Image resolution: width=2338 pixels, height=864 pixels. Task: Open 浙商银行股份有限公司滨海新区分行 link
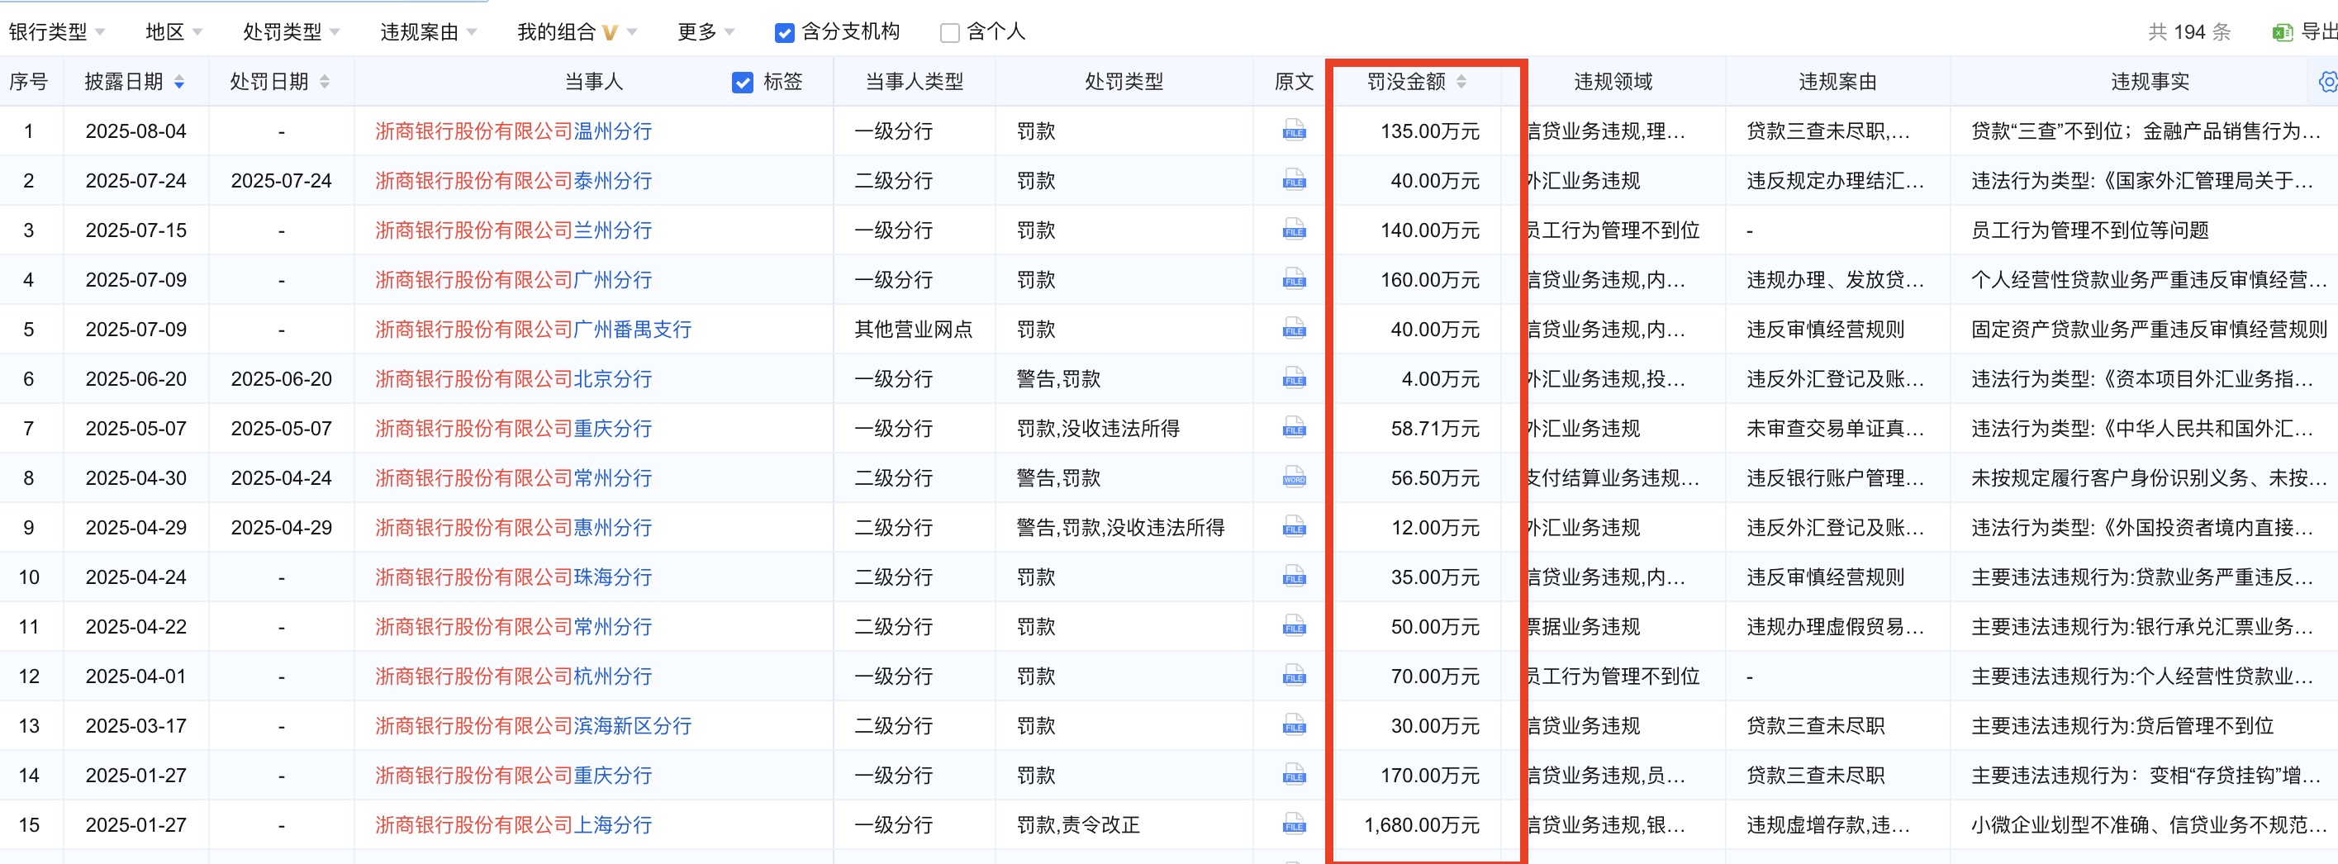534,726
